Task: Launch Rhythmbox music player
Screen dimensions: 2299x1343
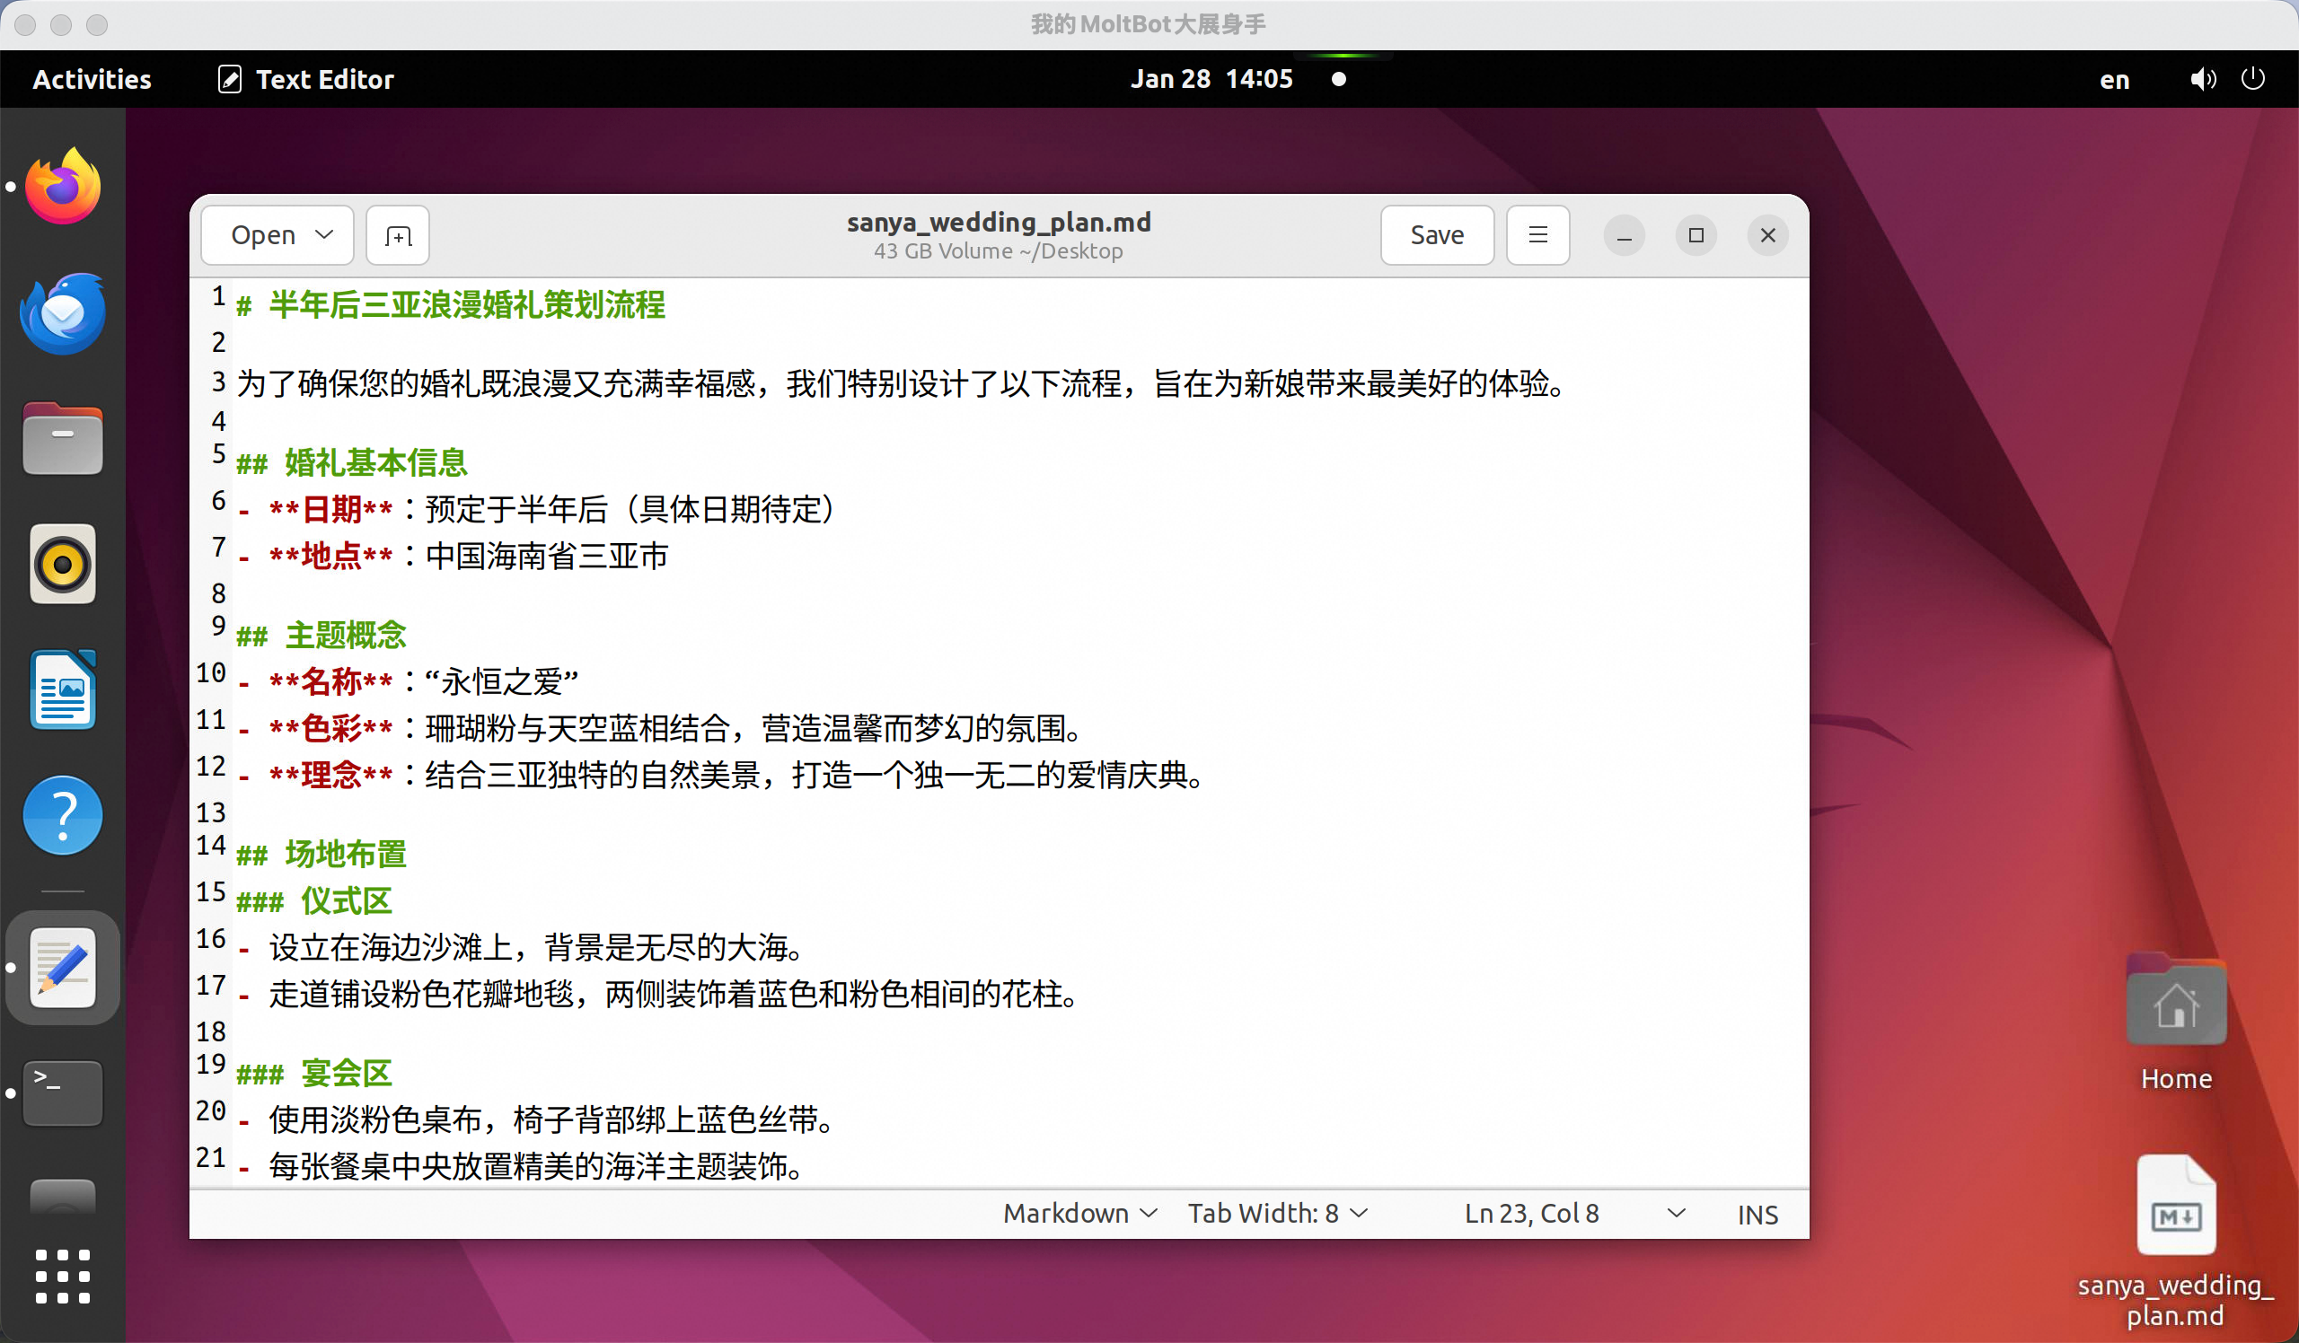Action: [62, 565]
